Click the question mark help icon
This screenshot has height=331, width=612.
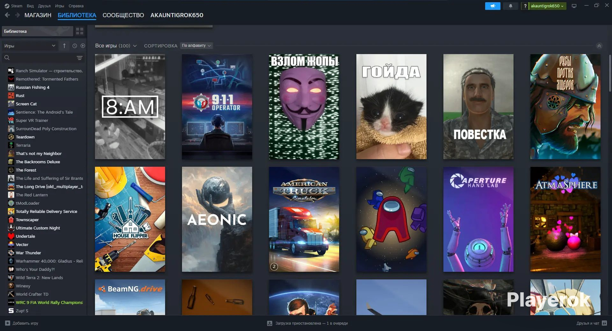525,6
